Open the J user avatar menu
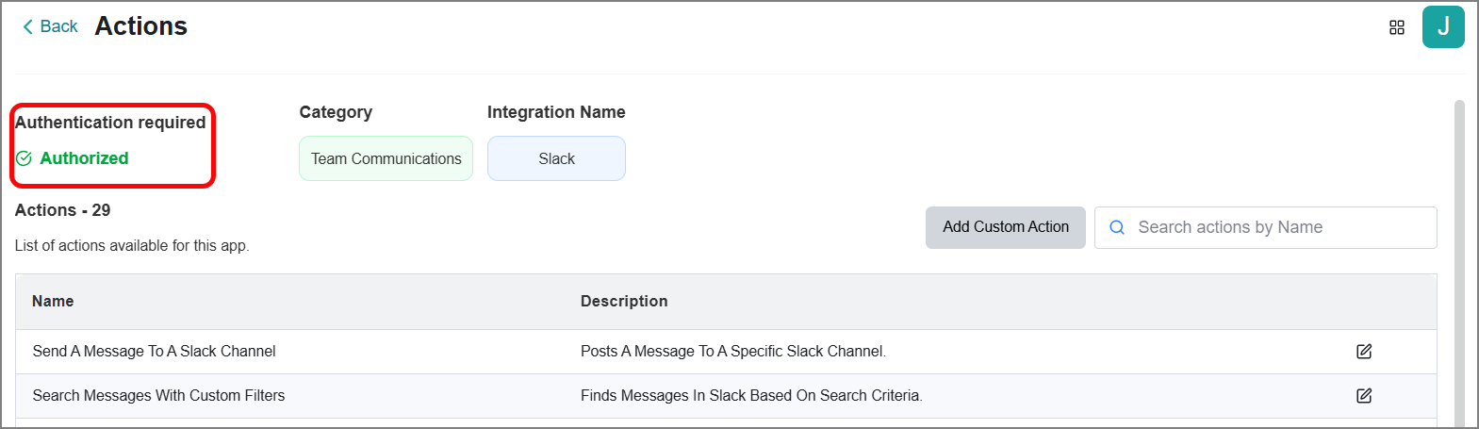Image resolution: width=1479 pixels, height=429 pixels. (x=1443, y=26)
